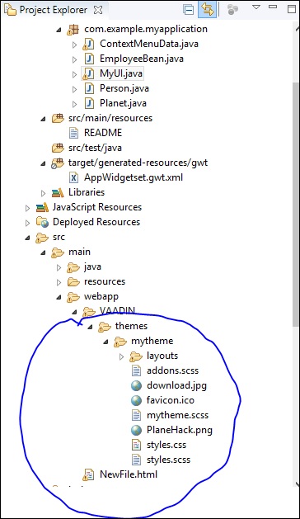Click the NewFile.html file icon
Image resolution: width=300 pixels, height=519 pixels.
pyautogui.click(x=89, y=474)
